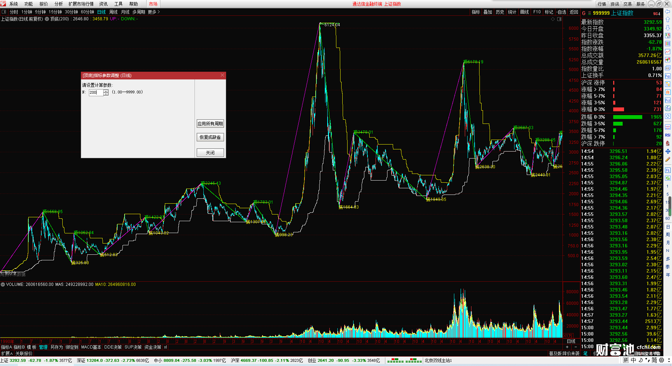Click the 恢复成缺省 button
This screenshot has height=366, width=672.
[x=210, y=137]
